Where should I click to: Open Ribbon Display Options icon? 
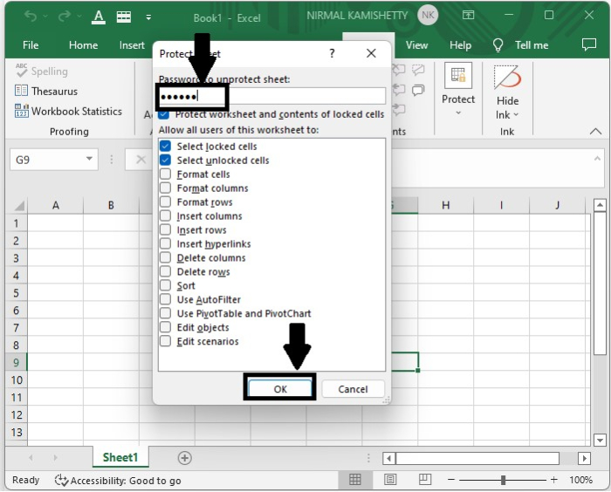tap(468, 15)
